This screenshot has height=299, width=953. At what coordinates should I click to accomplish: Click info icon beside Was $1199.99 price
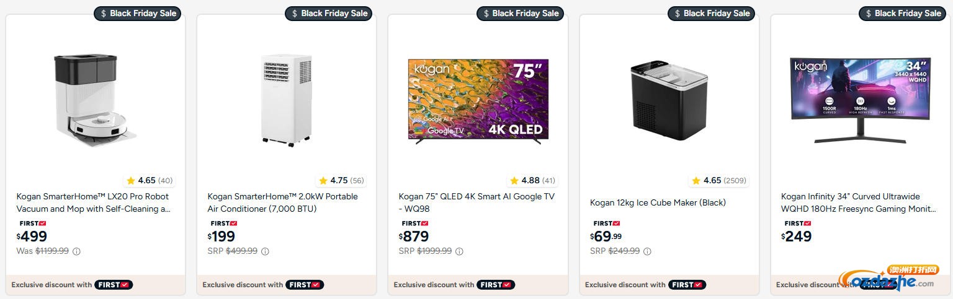point(77,251)
